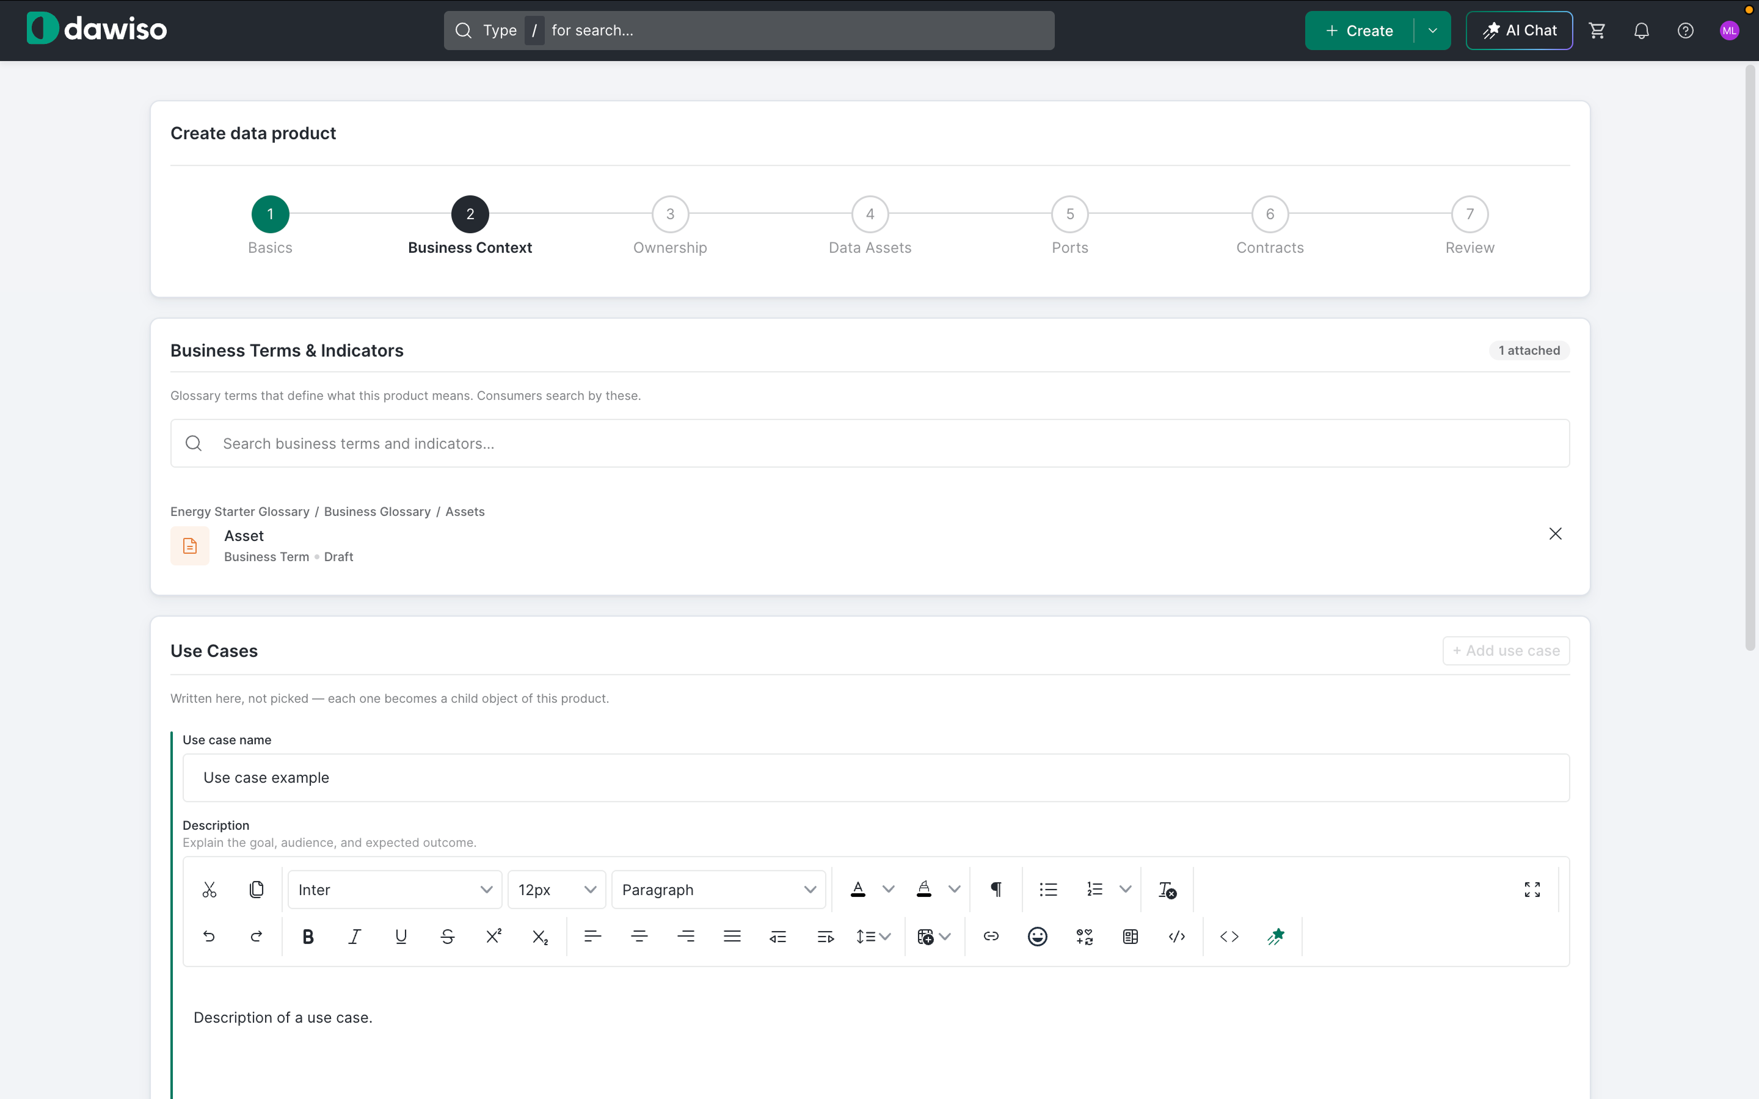
Task: Center align the text
Action: point(639,936)
